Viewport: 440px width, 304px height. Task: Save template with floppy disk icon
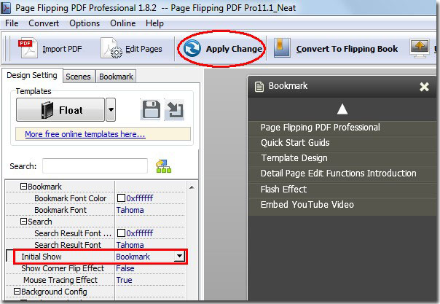click(152, 110)
